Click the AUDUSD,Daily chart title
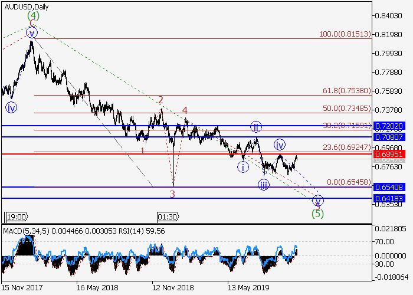Screen dimensions: 413x295 (27, 6)
